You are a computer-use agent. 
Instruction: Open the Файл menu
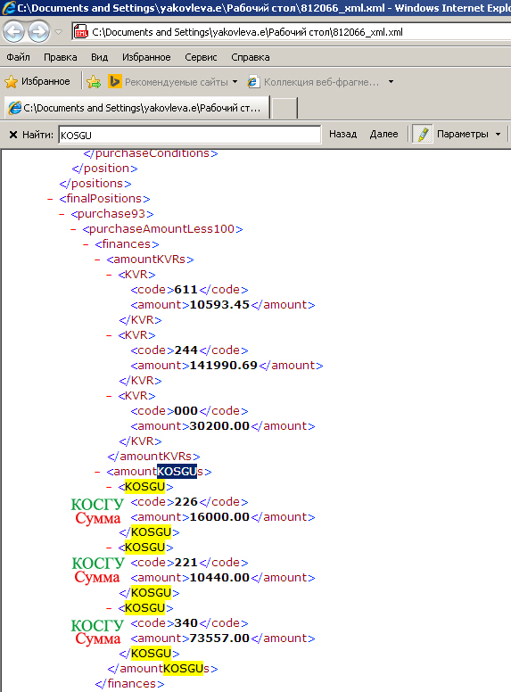coord(18,57)
